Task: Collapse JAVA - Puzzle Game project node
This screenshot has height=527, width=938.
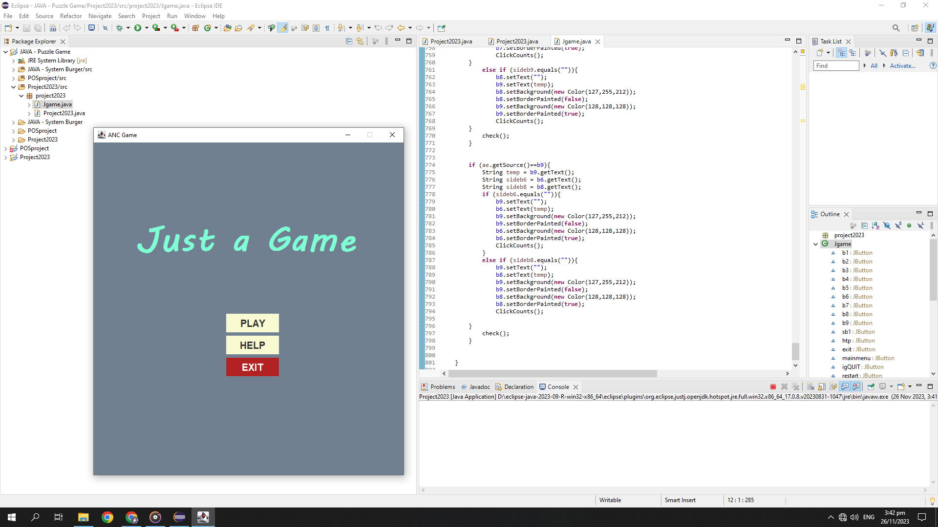Action: (5, 52)
